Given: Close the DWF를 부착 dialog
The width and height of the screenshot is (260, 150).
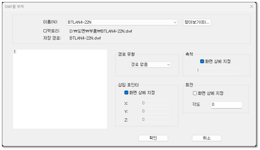Looking at the screenshot, I should click(252, 6).
